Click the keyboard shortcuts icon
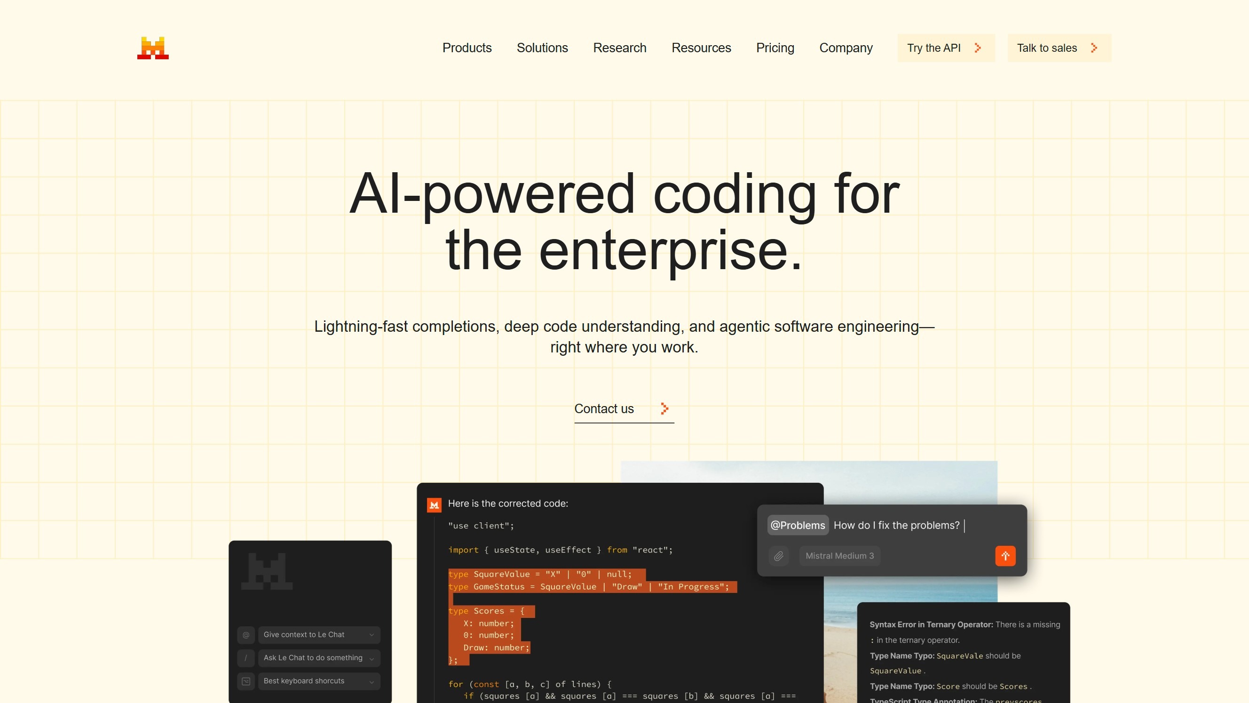The height and width of the screenshot is (703, 1249). pyautogui.click(x=246, y=681)
